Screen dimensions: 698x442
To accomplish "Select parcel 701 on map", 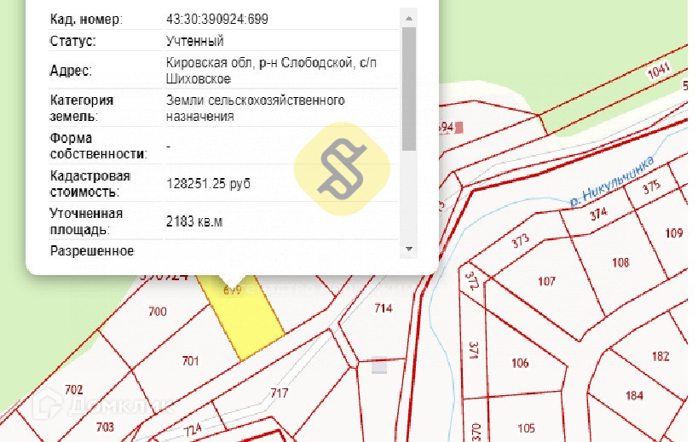I will click(x=190, y=360).
